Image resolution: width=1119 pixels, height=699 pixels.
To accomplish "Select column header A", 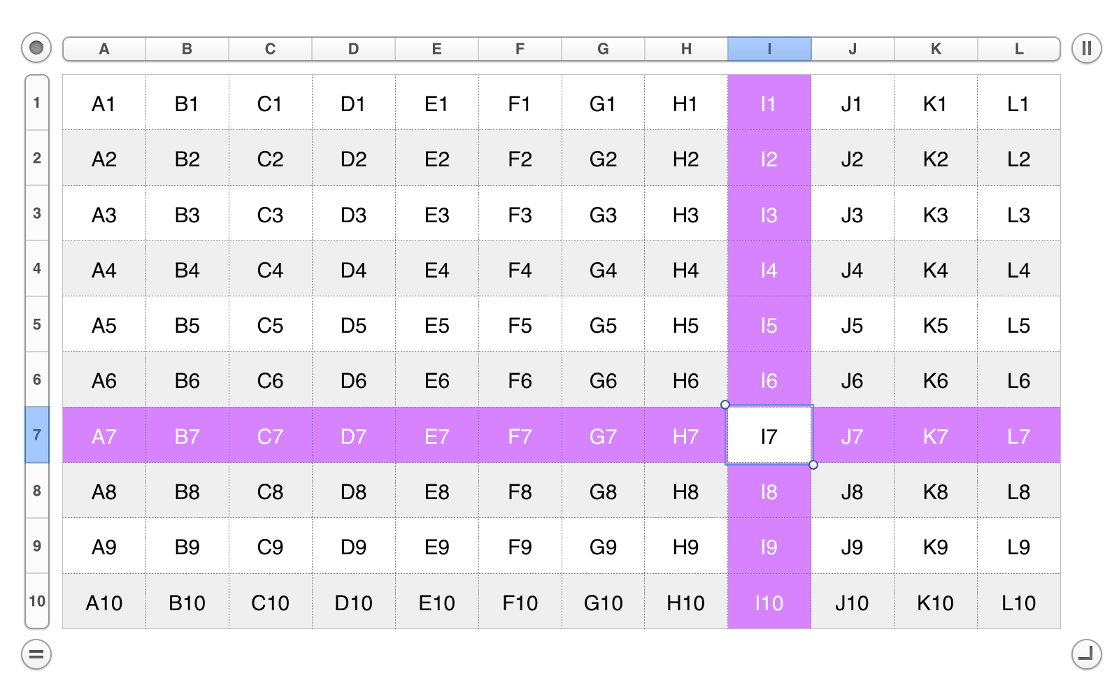I will 104,49.
